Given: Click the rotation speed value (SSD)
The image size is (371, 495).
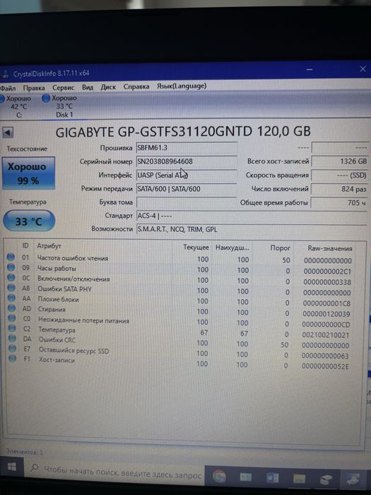Looking at the screenshot, I should click(x=339, y=175).
